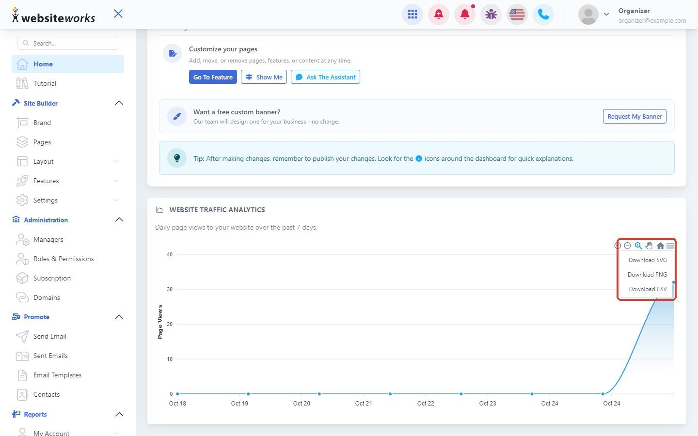Collapse the Promote section
The width and height of the screenshot is (698, 436).
(119, 317)
